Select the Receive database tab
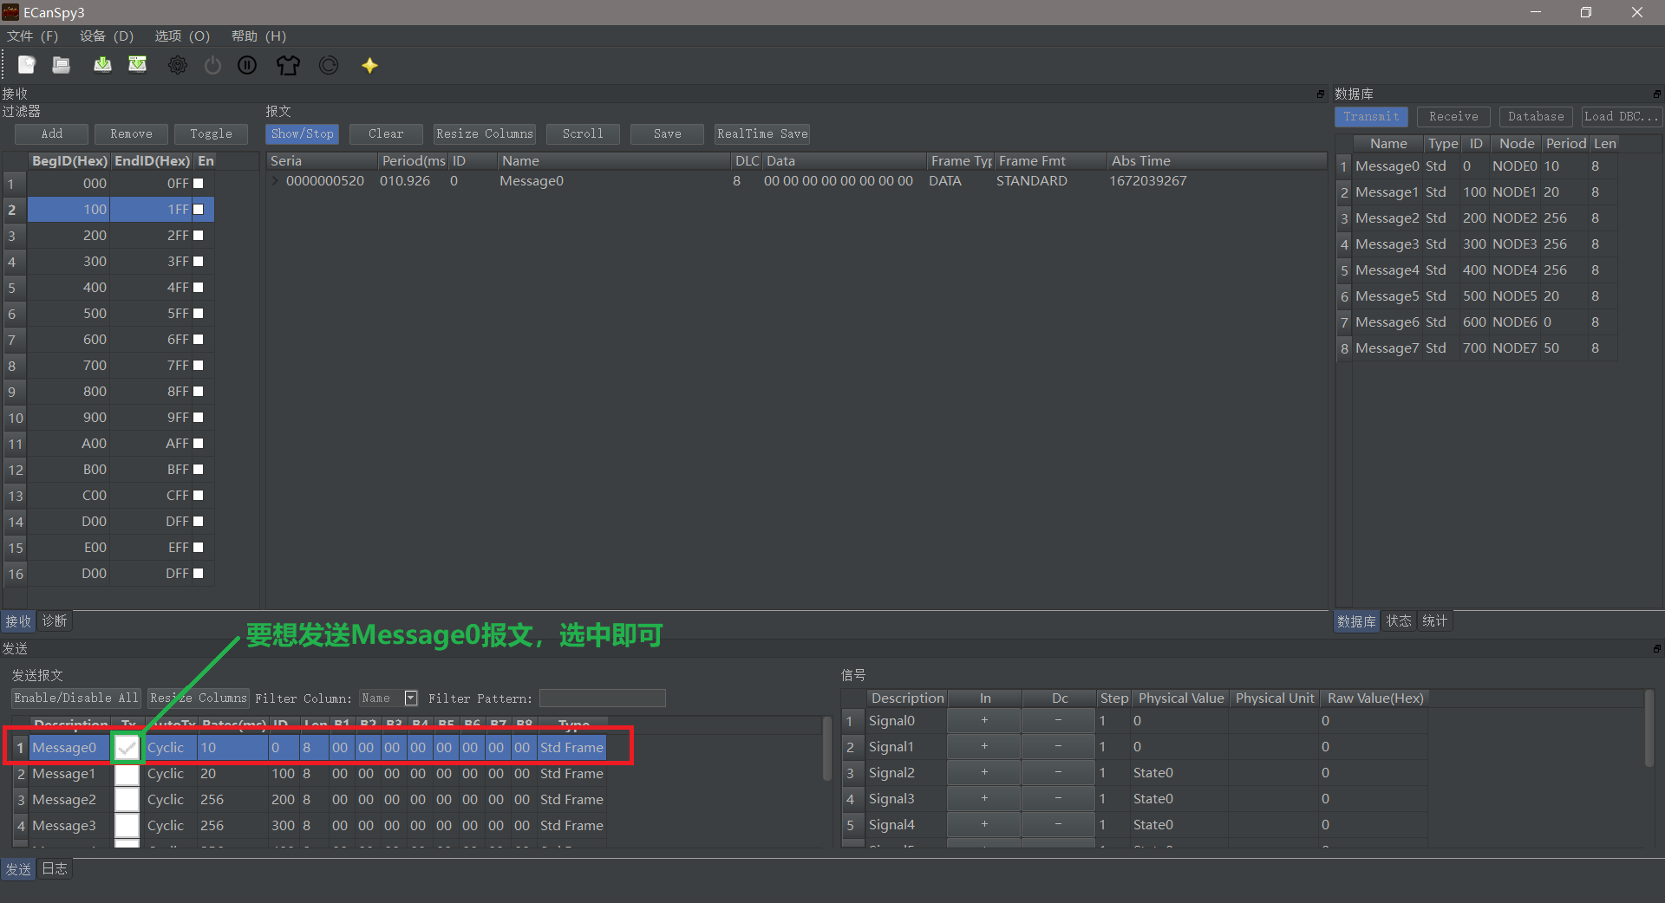1665x903 pixels. click(x=1453, y=116)
